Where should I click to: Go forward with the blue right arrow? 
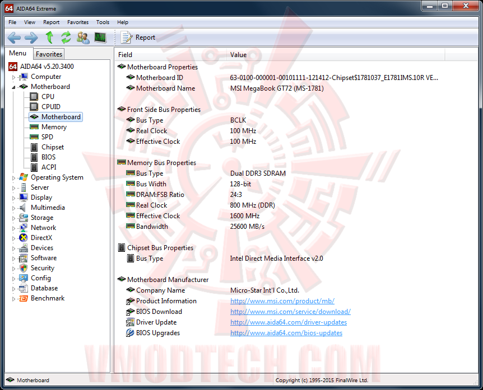pos(31,38)
